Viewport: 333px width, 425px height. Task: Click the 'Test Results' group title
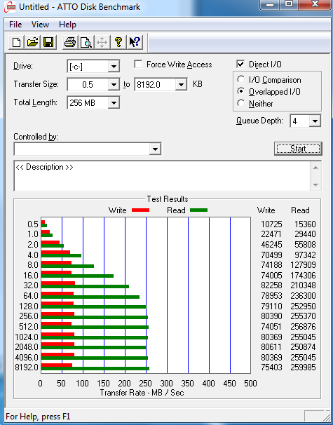pos(168,199)
